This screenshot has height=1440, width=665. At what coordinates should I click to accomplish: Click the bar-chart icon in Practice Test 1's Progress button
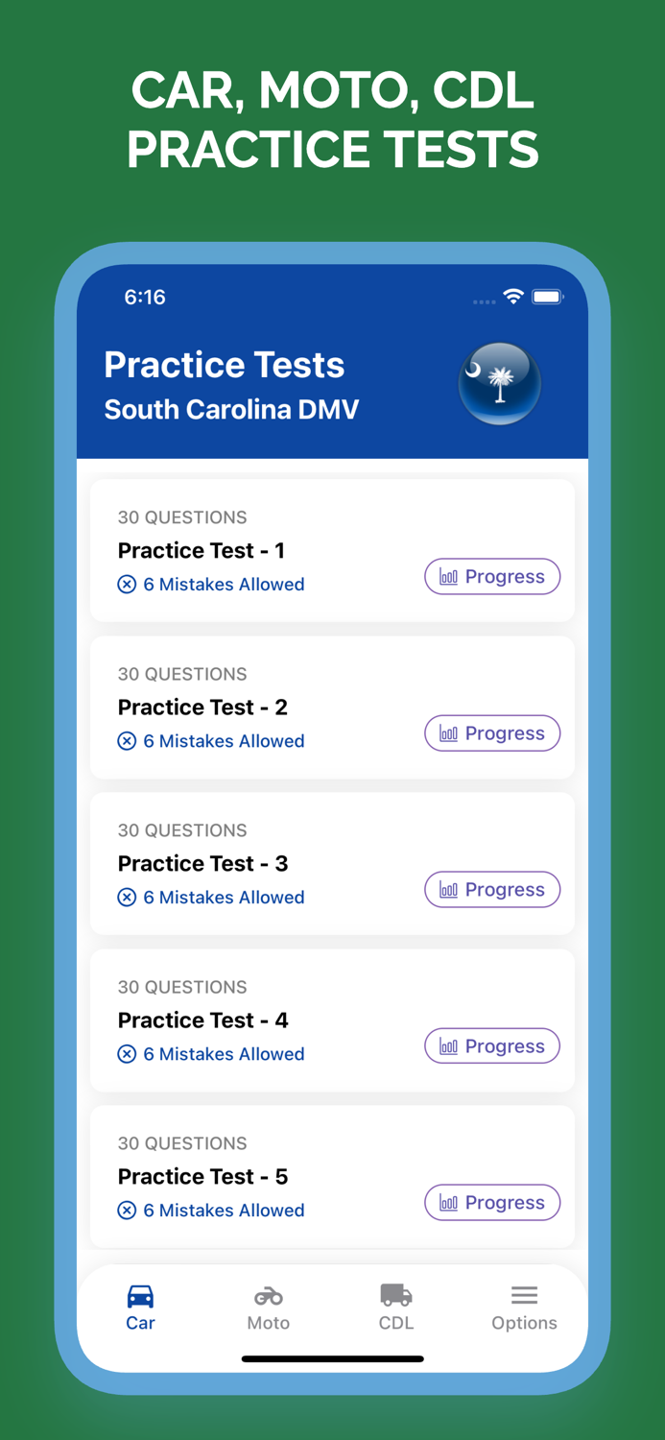[x=448, y=576]
